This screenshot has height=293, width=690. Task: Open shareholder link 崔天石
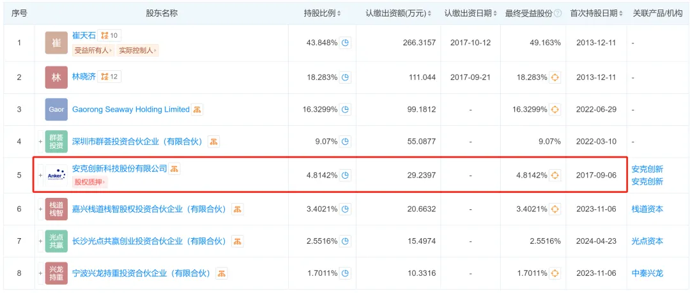(x=83, y=35)
